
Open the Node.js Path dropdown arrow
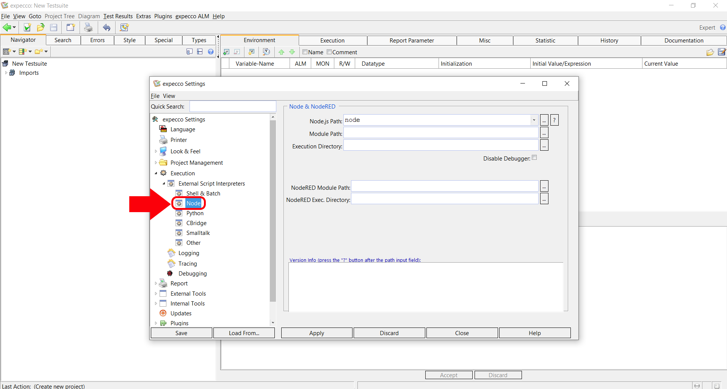pos(534,120)
